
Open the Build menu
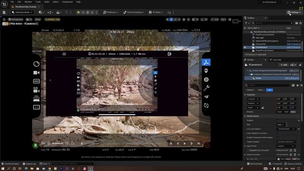[x=47, y=2]
